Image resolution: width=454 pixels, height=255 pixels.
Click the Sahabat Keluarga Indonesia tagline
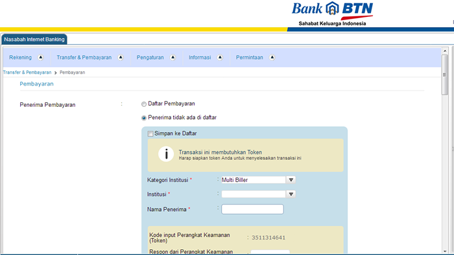click(x=332, y=23)
